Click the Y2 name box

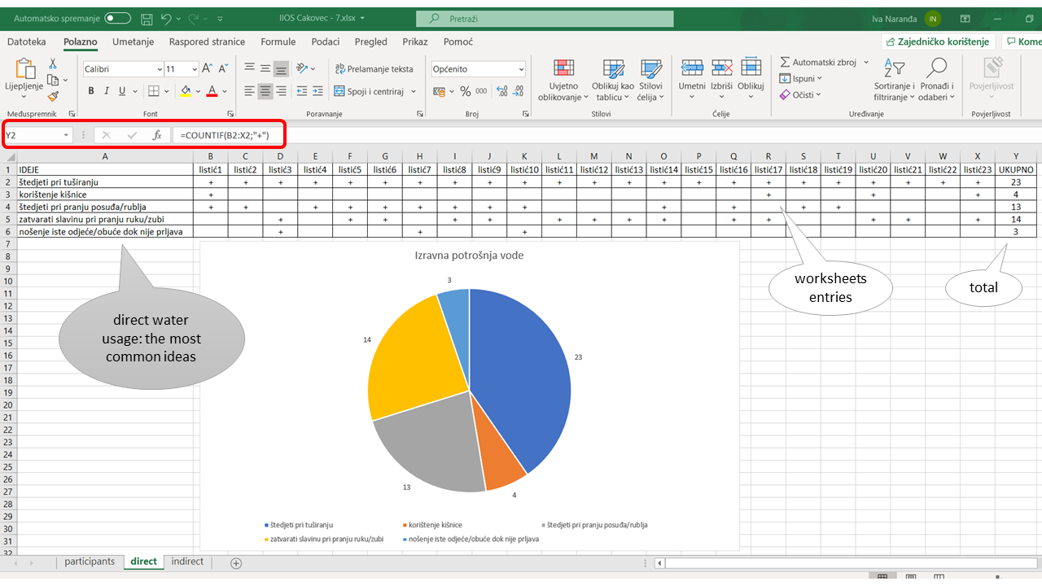(x=37, y=135)
